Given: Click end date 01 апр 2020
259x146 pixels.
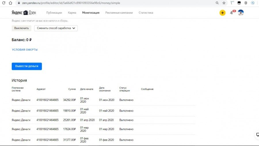Looking at the screenshot, I should click(x=106, y=120).
